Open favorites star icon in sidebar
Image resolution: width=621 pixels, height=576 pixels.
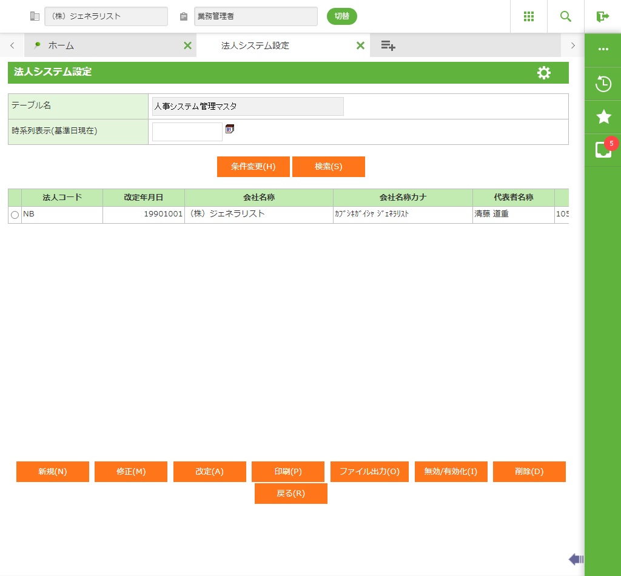coord(603,117)
